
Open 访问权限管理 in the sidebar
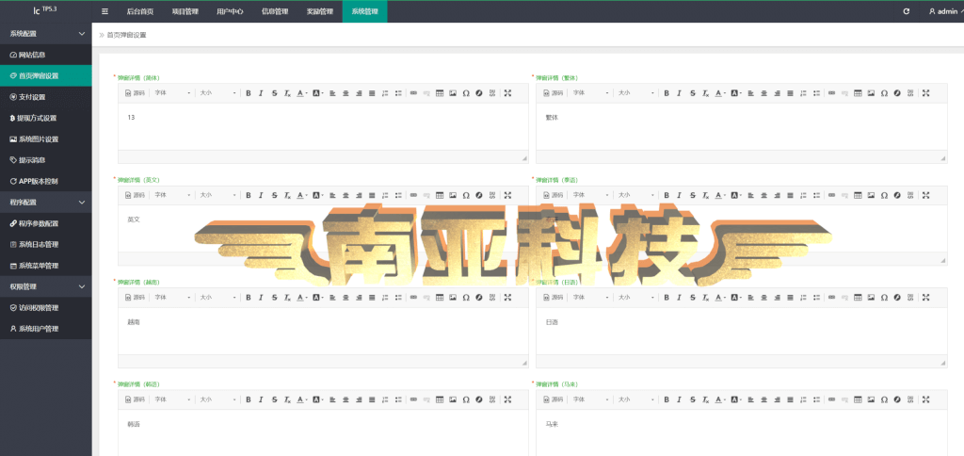pyautogui.click(x=46, y=308)
